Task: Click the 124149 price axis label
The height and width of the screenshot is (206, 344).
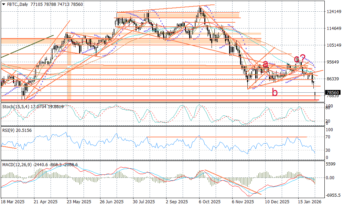Action: [x=333, y=12]
